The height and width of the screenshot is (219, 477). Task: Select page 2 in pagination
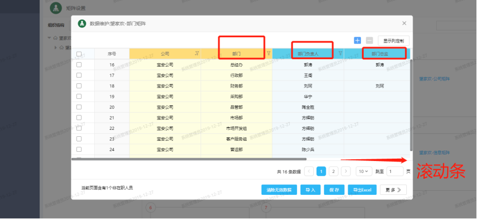pos(333,171)
